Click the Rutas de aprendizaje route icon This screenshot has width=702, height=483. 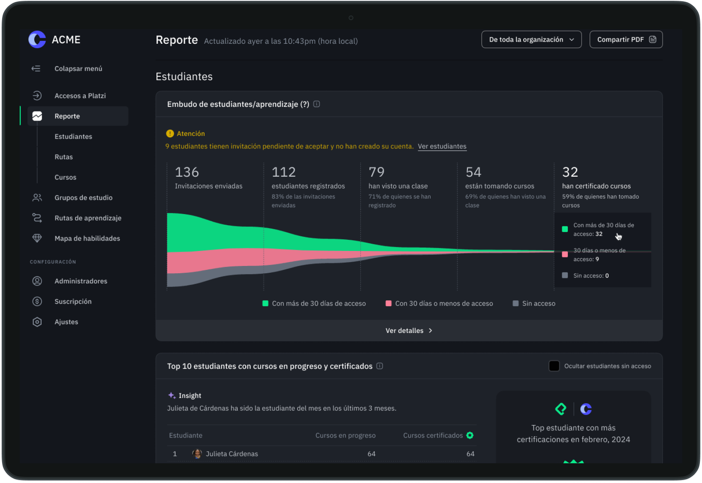pyautogui.click(x=37, y=218)
